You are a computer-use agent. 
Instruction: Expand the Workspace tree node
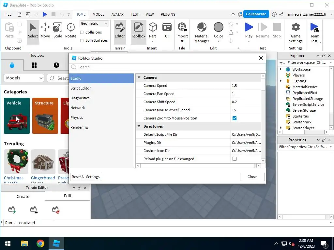(x=281, y=69)
